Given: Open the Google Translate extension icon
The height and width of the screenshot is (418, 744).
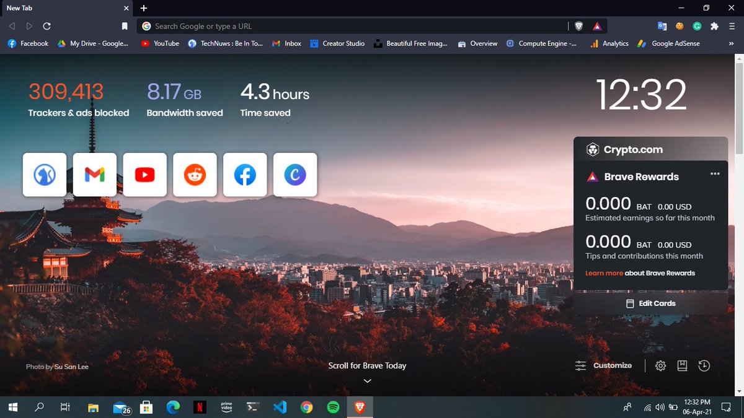Looking at the screenshot, I should click(662, 26).
